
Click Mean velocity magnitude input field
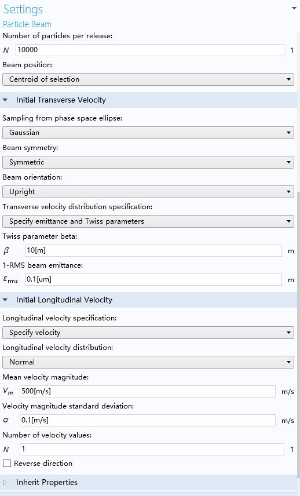click(148, 391)
